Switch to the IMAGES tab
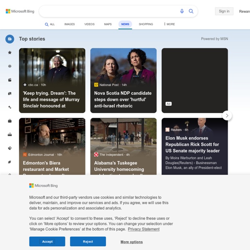The width and height of the screenshot is (250, 250). click(x=70, y=24)
